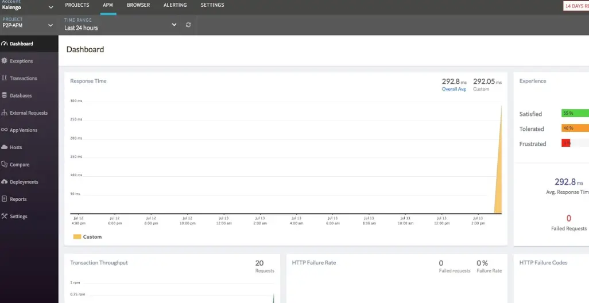Click the Transaction Throughput panel title
Screen dimensions: 589x303
click(x=99, y=263)
